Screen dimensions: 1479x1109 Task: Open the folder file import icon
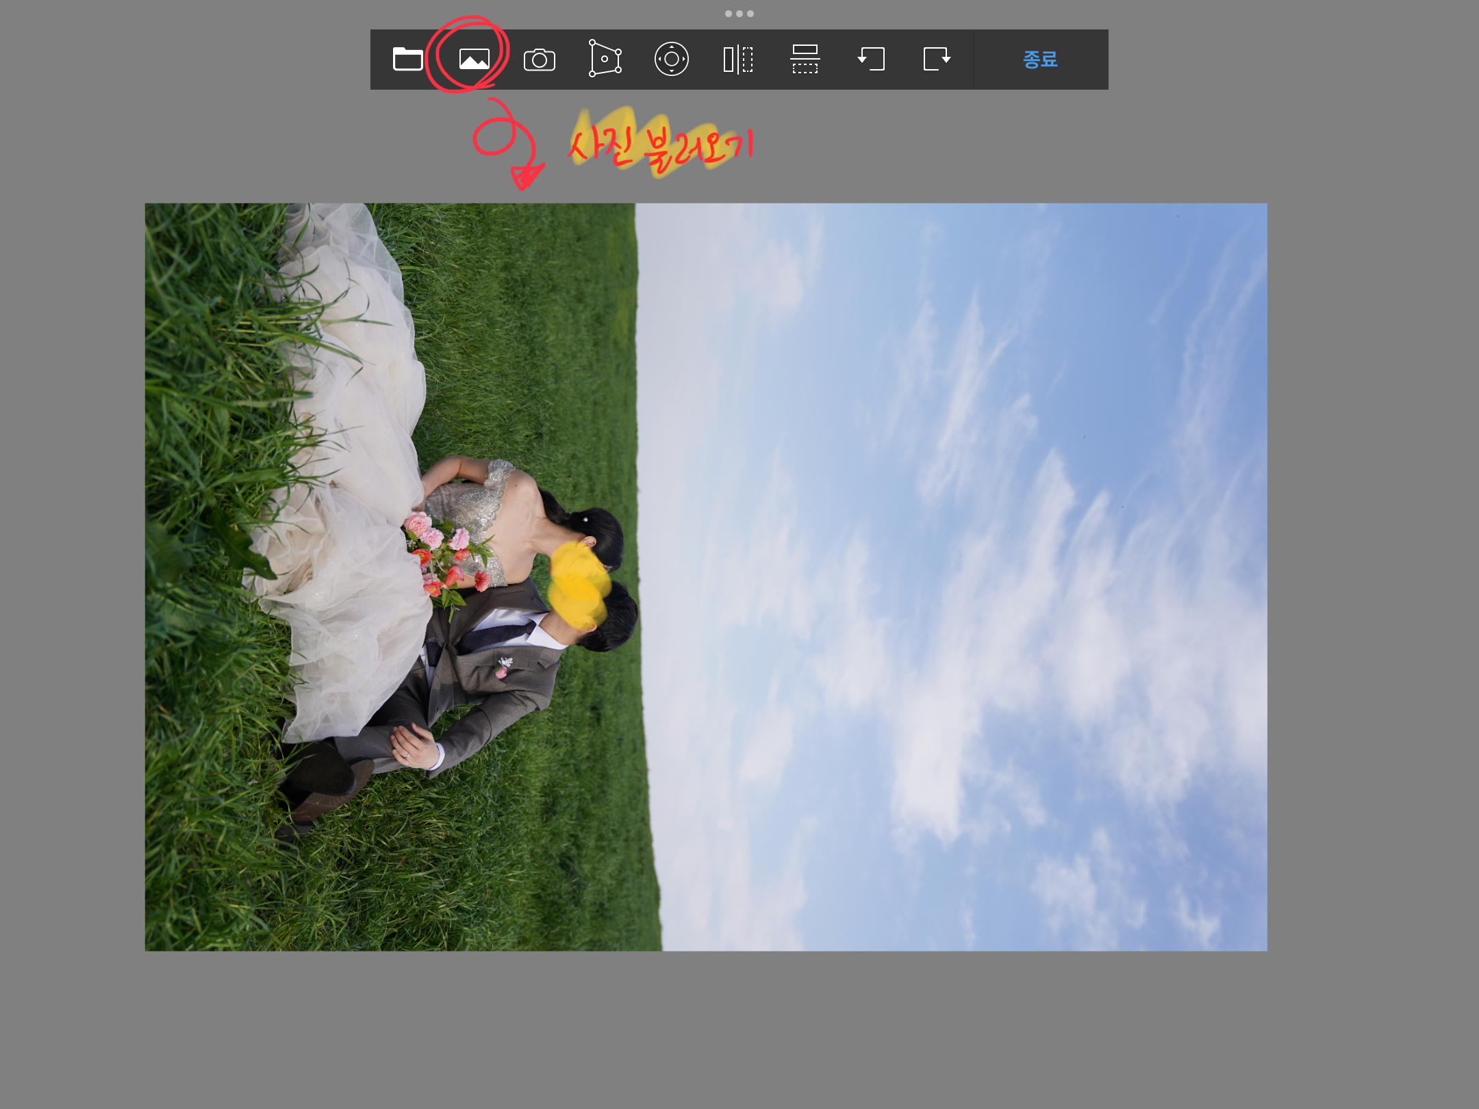(x=407, y=60)
